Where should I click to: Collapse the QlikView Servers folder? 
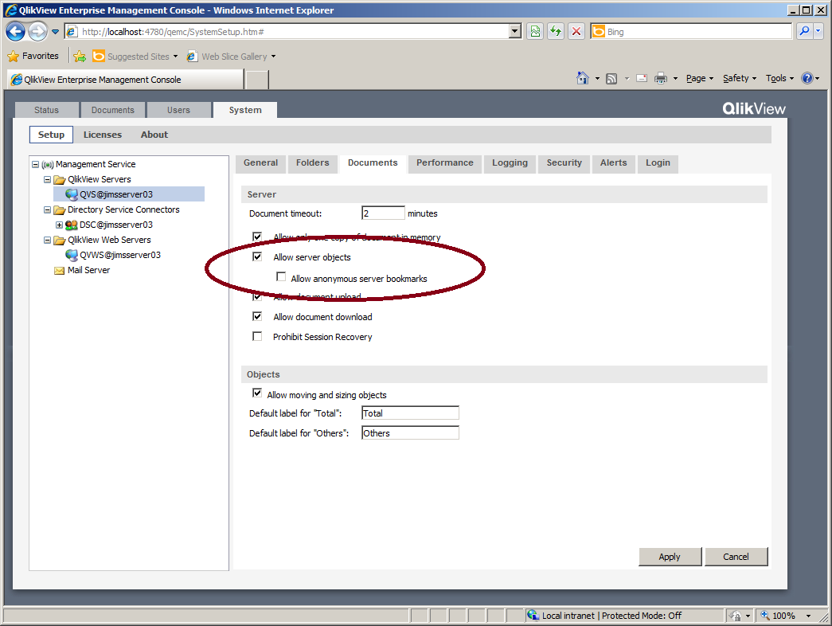(47, 179)
